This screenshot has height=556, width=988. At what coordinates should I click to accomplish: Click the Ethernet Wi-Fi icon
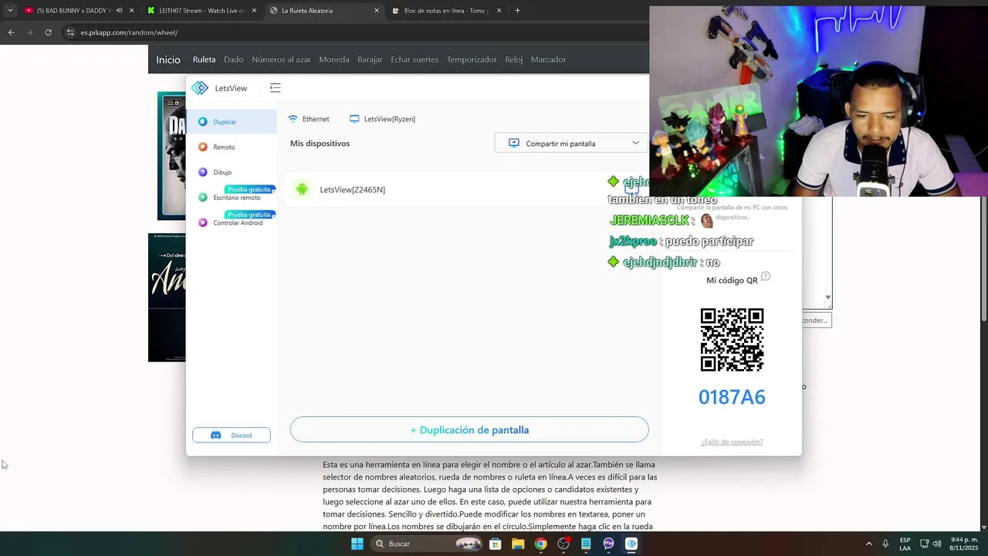coord(293,119)
